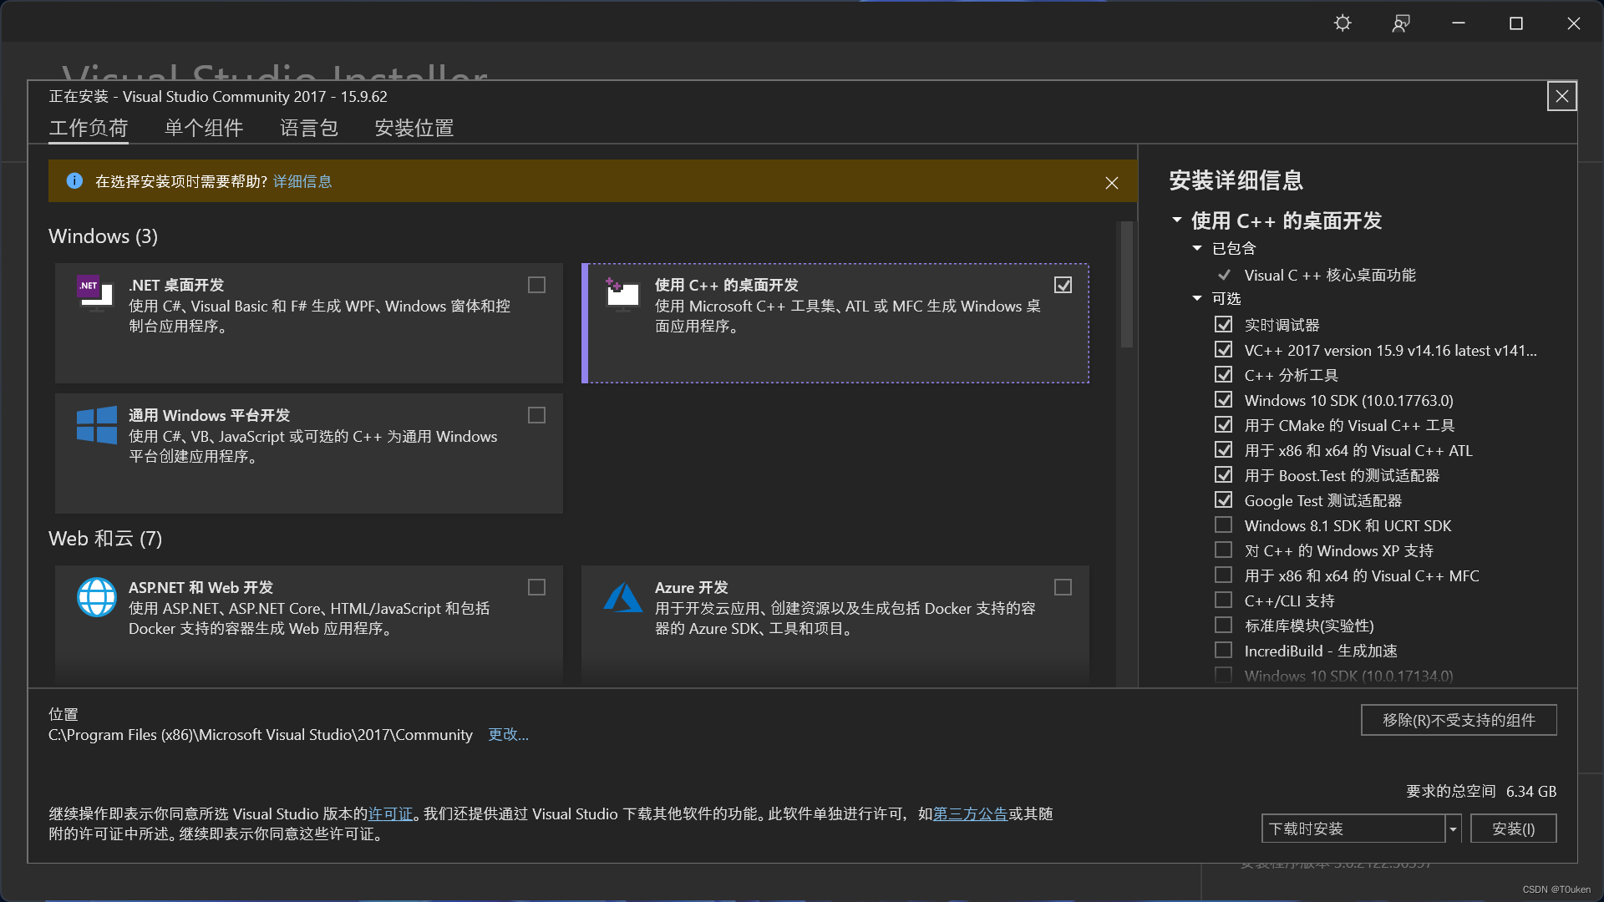This screenshot has height=902, width=1604.
Task: Click the C++ desktop development workload icon
Action: [622, 294]
